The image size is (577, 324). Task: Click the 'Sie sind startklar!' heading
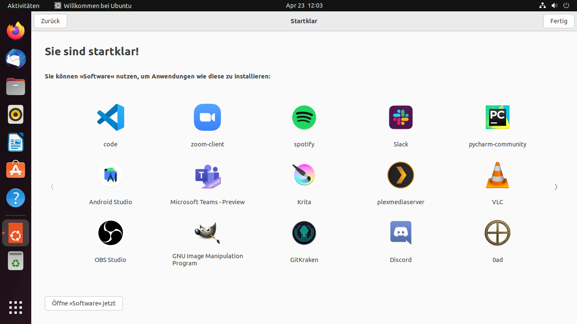click(92, 51)
